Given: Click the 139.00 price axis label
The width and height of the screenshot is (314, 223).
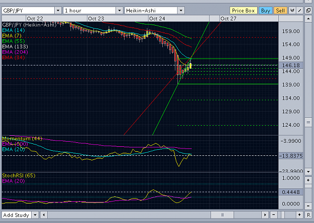Looking at the screenshot, I should [291, 85].
